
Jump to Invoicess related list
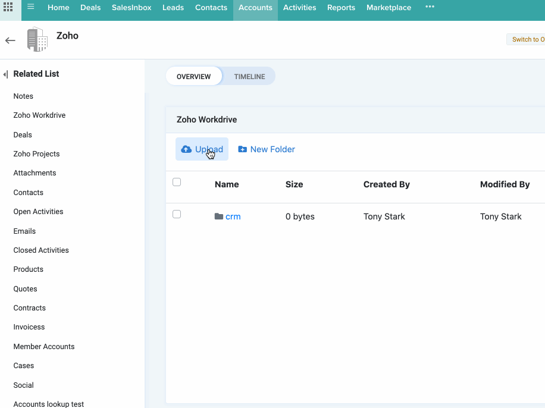[x=29, y=327]
